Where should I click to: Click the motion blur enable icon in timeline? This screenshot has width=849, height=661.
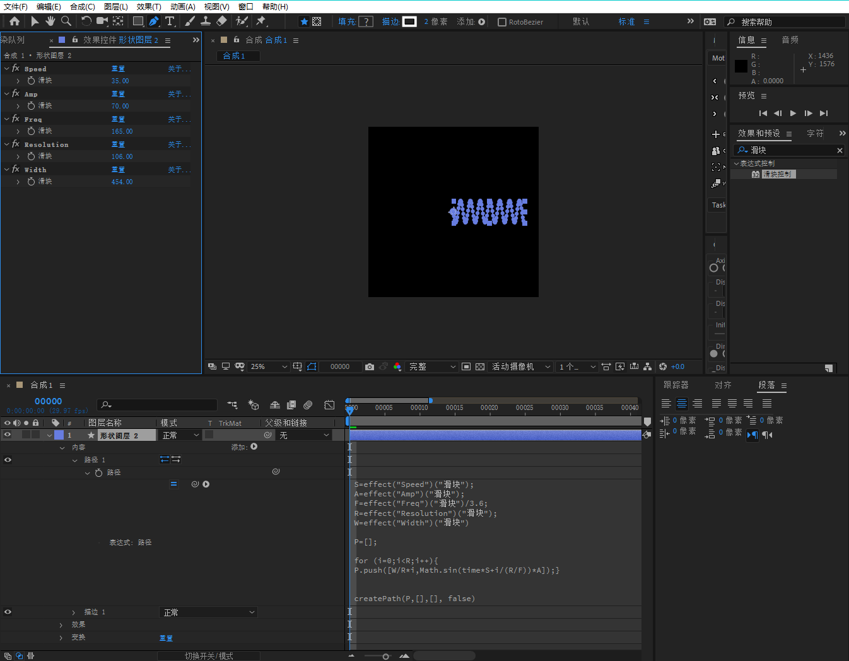[308, 405]
